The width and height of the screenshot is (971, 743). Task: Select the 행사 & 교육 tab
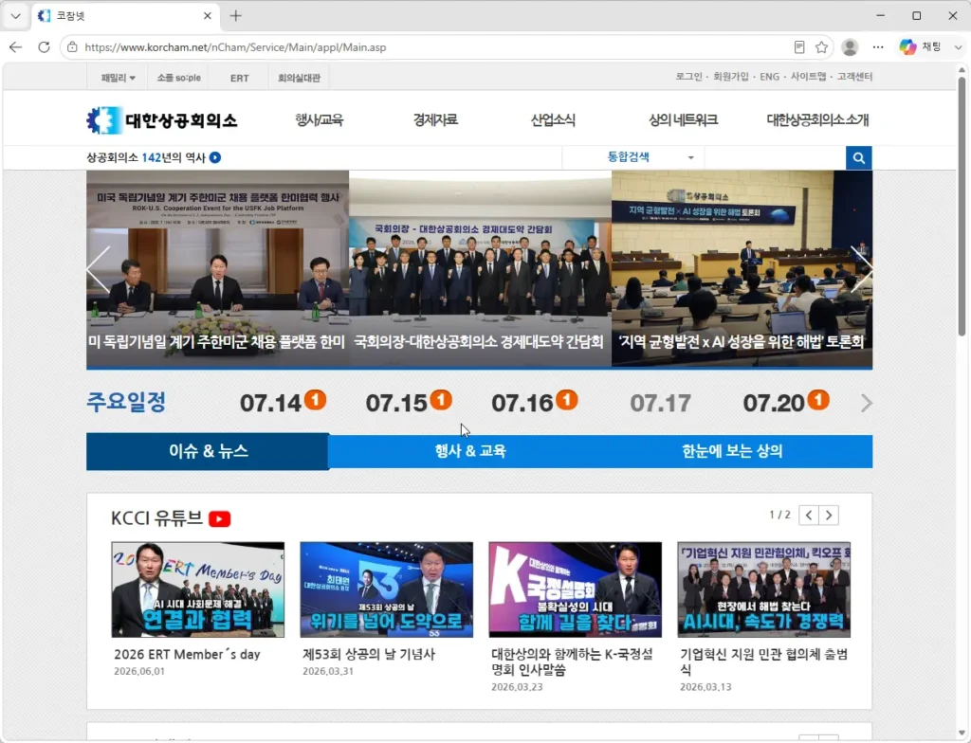[470, 451]
